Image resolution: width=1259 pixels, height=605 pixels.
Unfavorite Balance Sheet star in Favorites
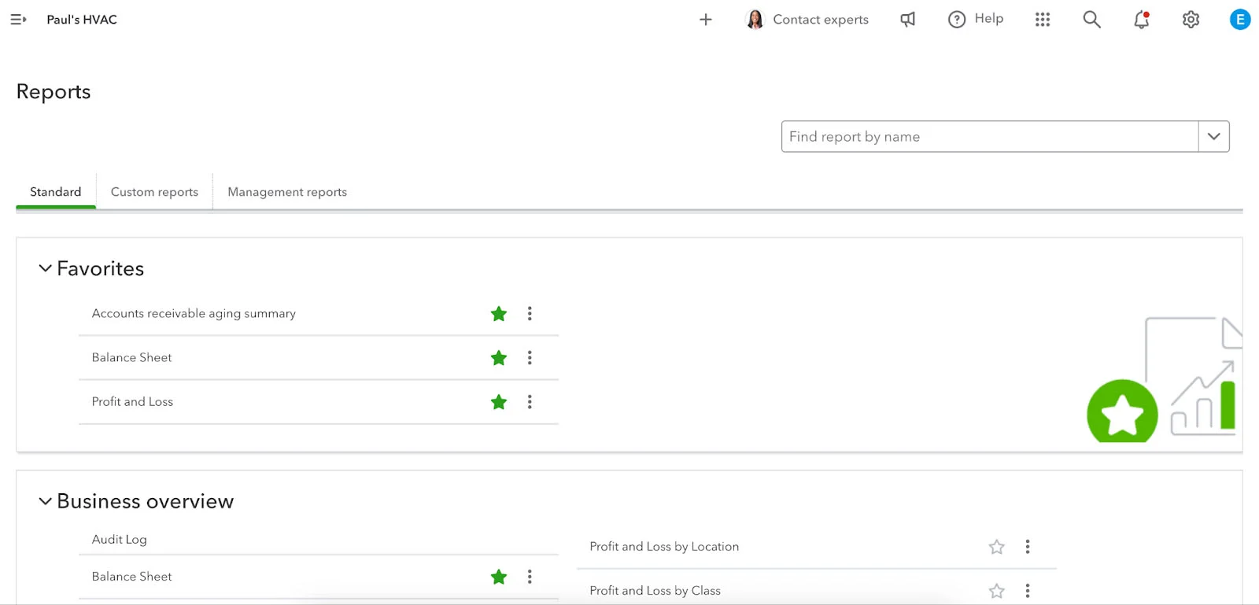tap(499, 358)
